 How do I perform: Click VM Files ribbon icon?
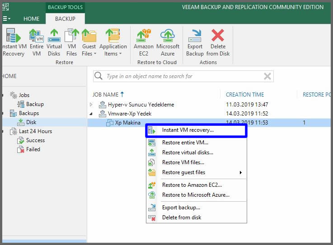pyautogui.click(x=71, y=35)
